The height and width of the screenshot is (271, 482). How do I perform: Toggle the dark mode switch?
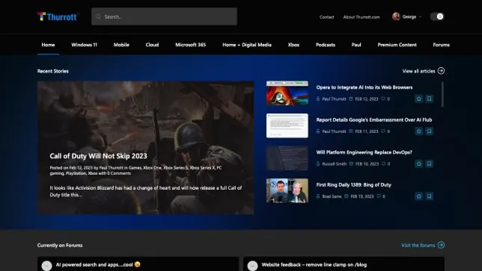[437, 16]
